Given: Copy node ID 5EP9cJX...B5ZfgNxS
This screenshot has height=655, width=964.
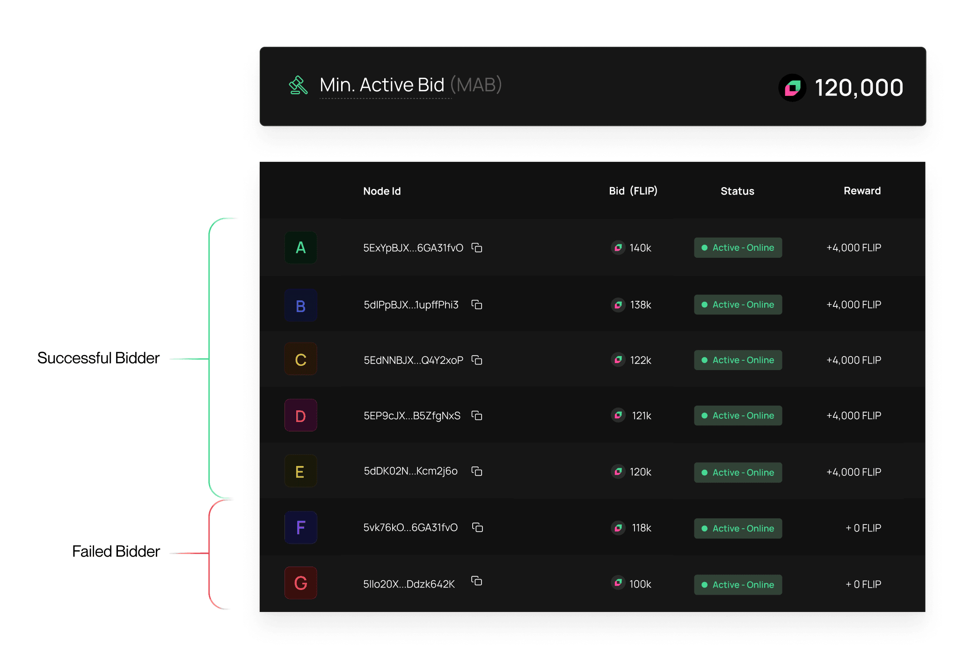Looking at the screenshot, I should (x=476, y=415).
